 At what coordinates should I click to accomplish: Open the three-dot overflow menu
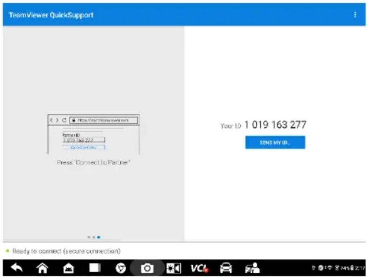pos(355,15)
